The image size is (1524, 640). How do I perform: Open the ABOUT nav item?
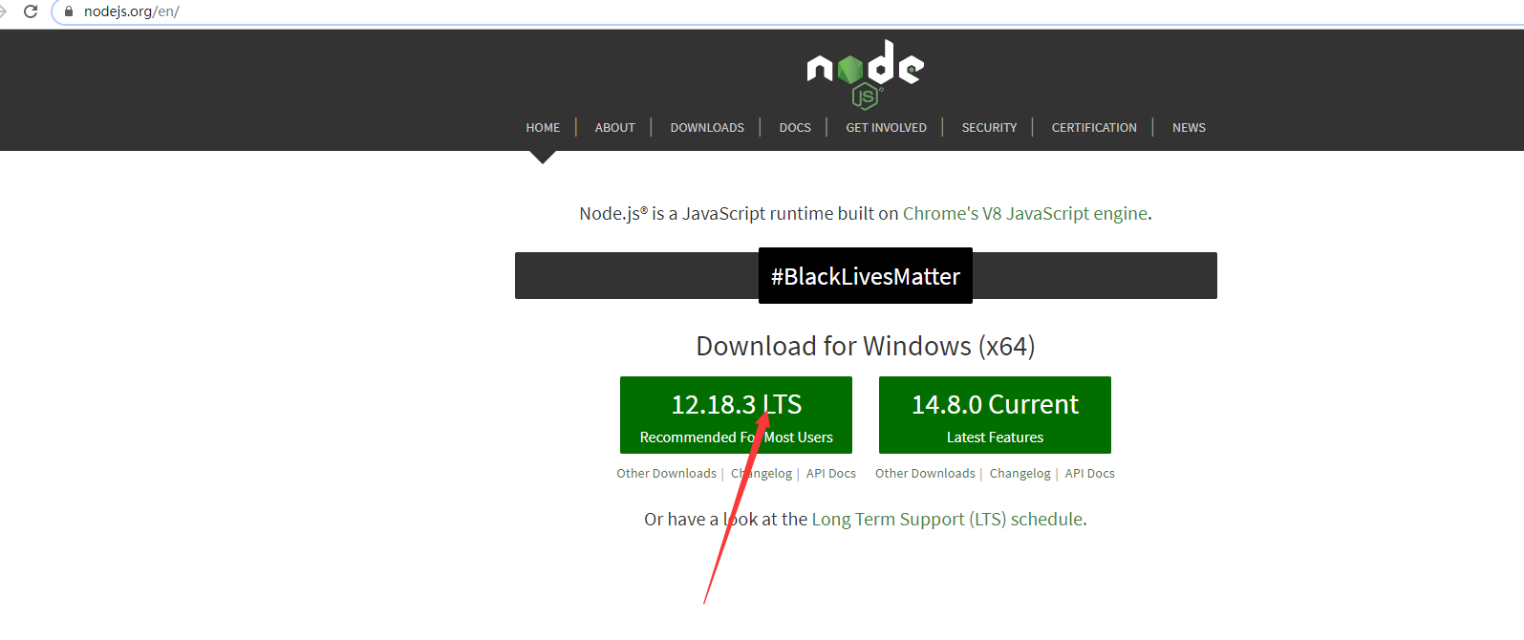614,128
